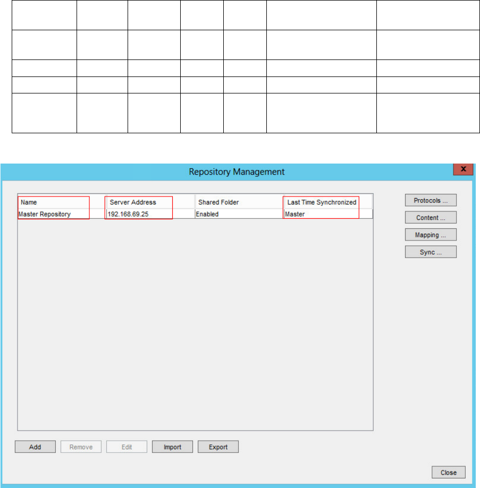Sort by Shared Folder column header
This screenshot has height=488, width=480.
click(239, 202)
